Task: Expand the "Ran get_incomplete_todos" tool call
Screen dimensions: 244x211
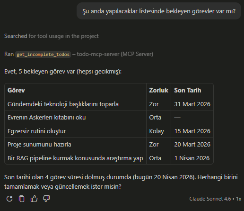Action: (x=78, y=54)
